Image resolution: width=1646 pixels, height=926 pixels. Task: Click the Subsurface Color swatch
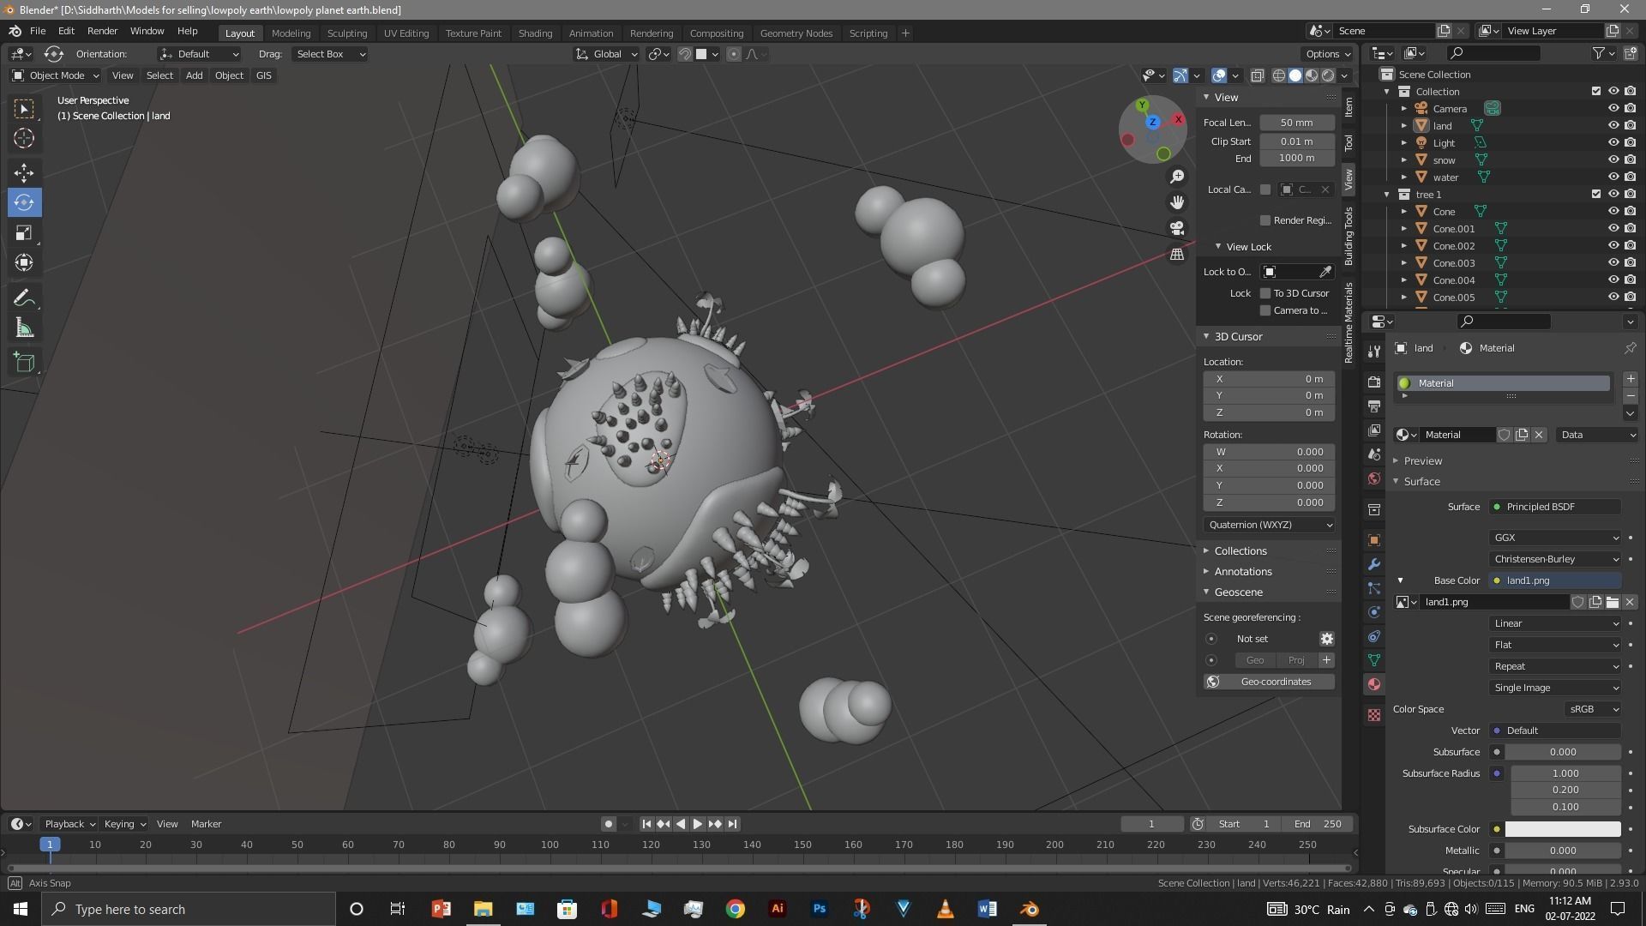1562,829
